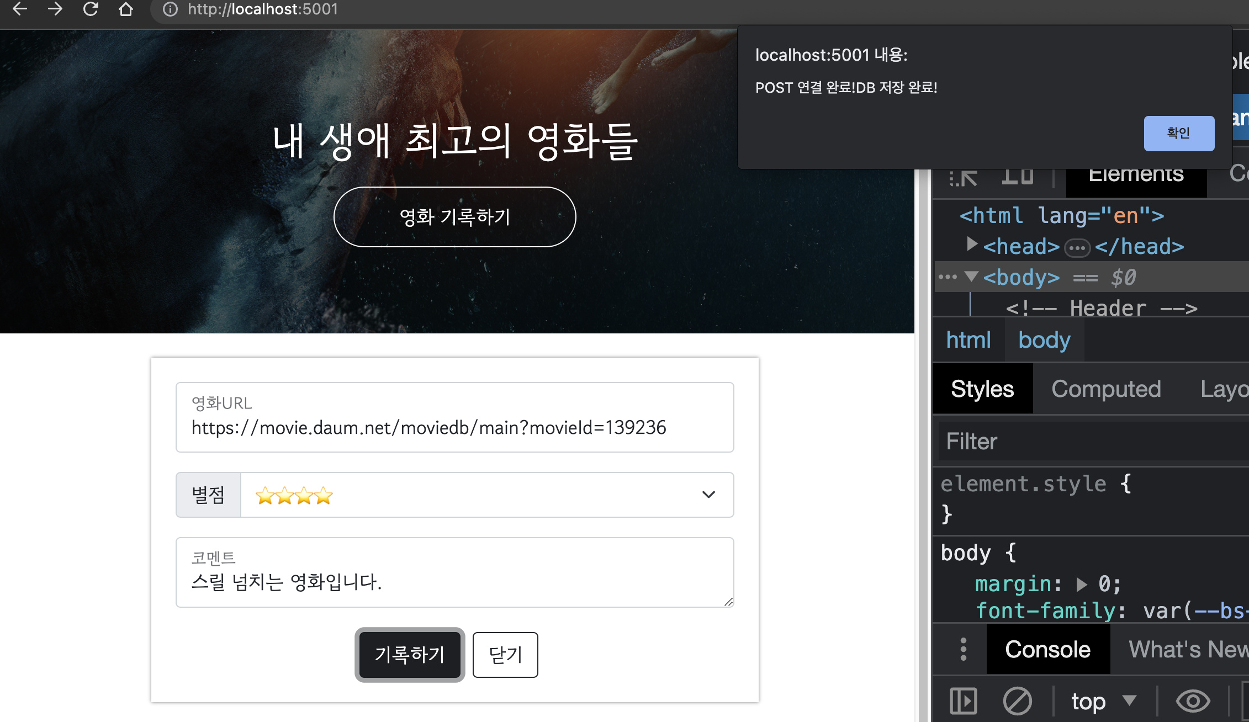Collapse the body element node

tap(971, 276)
